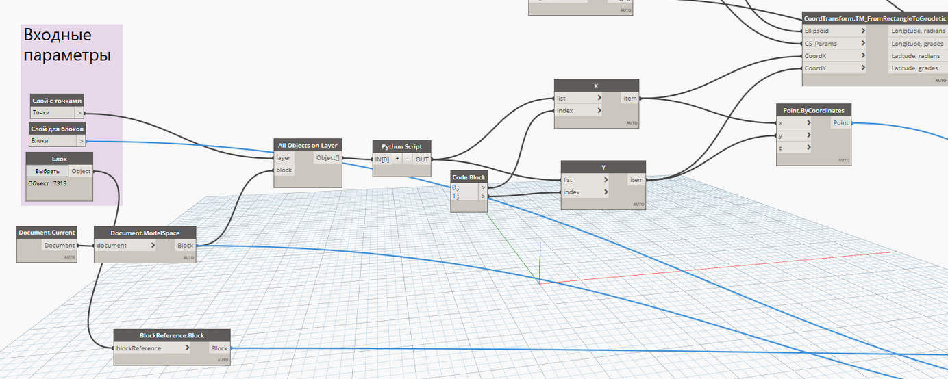Image resolution: width=948 pixels, height=379 pixels.
Task: Click the z port chevron on Point.ByCoordinates
Action: [808, 147]
